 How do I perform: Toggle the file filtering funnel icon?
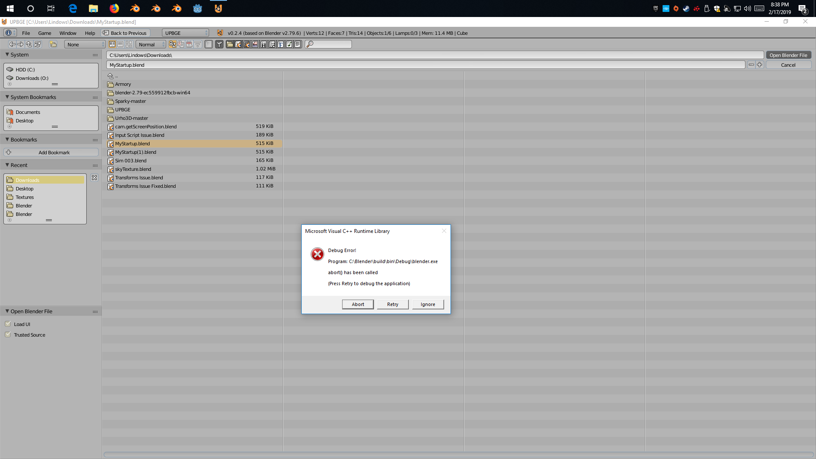[219, 44]
